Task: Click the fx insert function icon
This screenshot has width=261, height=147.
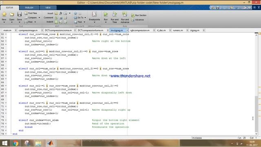Action: tap(61, 13)
